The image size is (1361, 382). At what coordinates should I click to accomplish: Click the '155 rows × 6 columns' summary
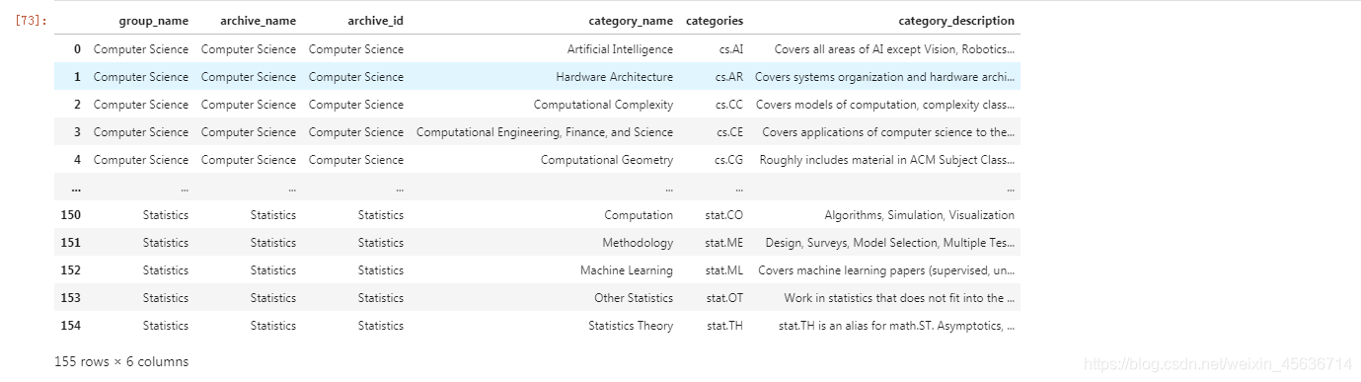coord(121,362)
